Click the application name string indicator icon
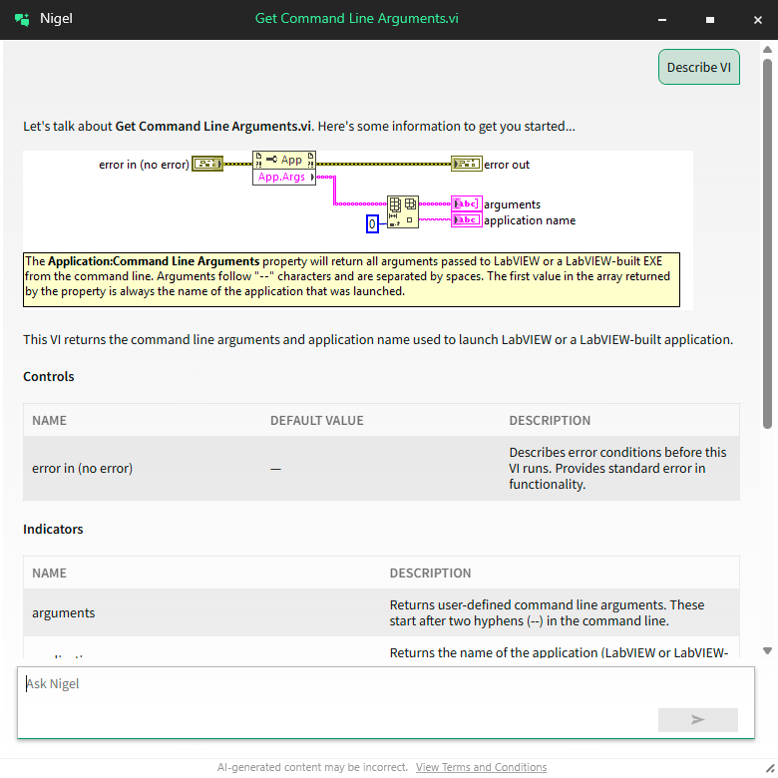778x778 pixels. coord(466,219)
